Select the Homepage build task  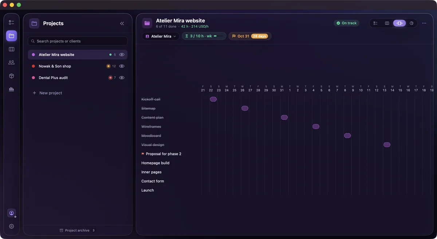(x=155, y=163)
